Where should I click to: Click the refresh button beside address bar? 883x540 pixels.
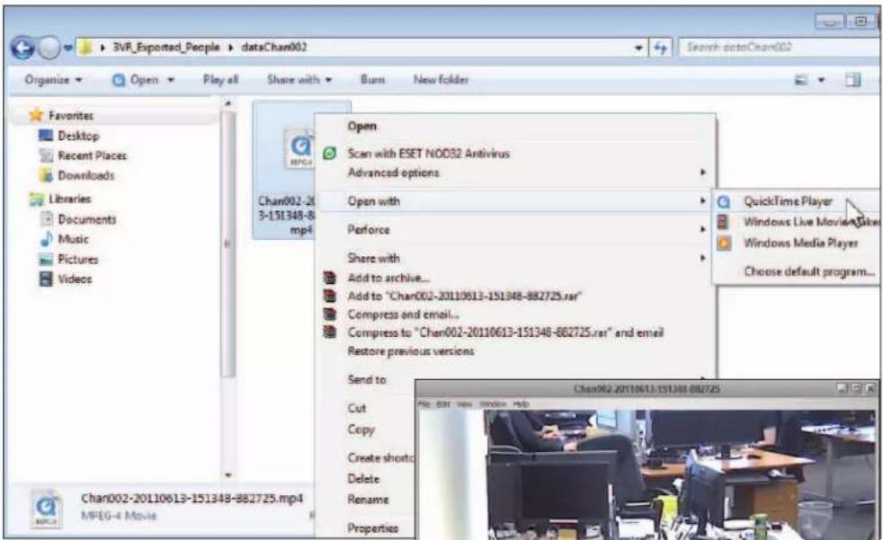click(660, 48)
